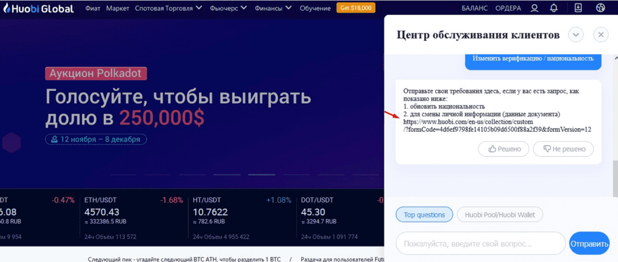
Task: Click the Huobi Global logo
Action: pyautogui.click(x=38, y=8)
